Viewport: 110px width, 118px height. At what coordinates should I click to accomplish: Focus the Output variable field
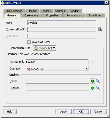[57, 88]
